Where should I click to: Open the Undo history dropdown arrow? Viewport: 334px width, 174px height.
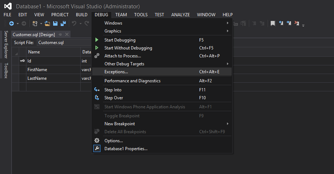coord(81,23)
